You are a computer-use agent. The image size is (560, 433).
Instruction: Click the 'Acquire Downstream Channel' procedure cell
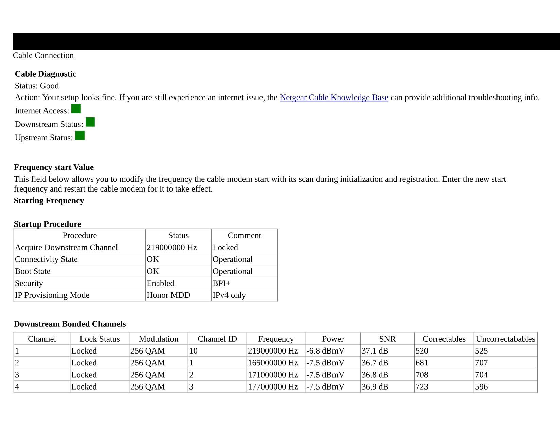[x=80, y=247]
